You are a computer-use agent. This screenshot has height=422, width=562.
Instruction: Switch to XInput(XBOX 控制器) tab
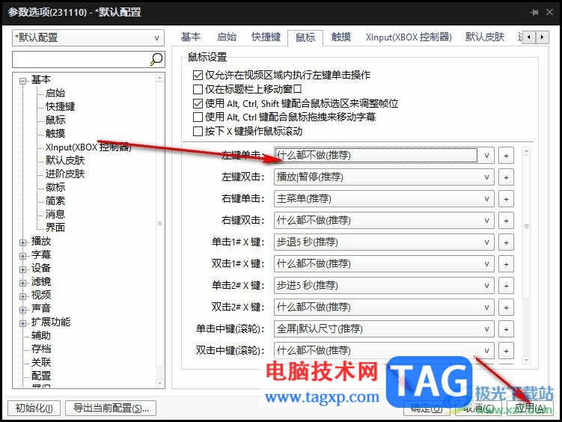tap(409, 37)
